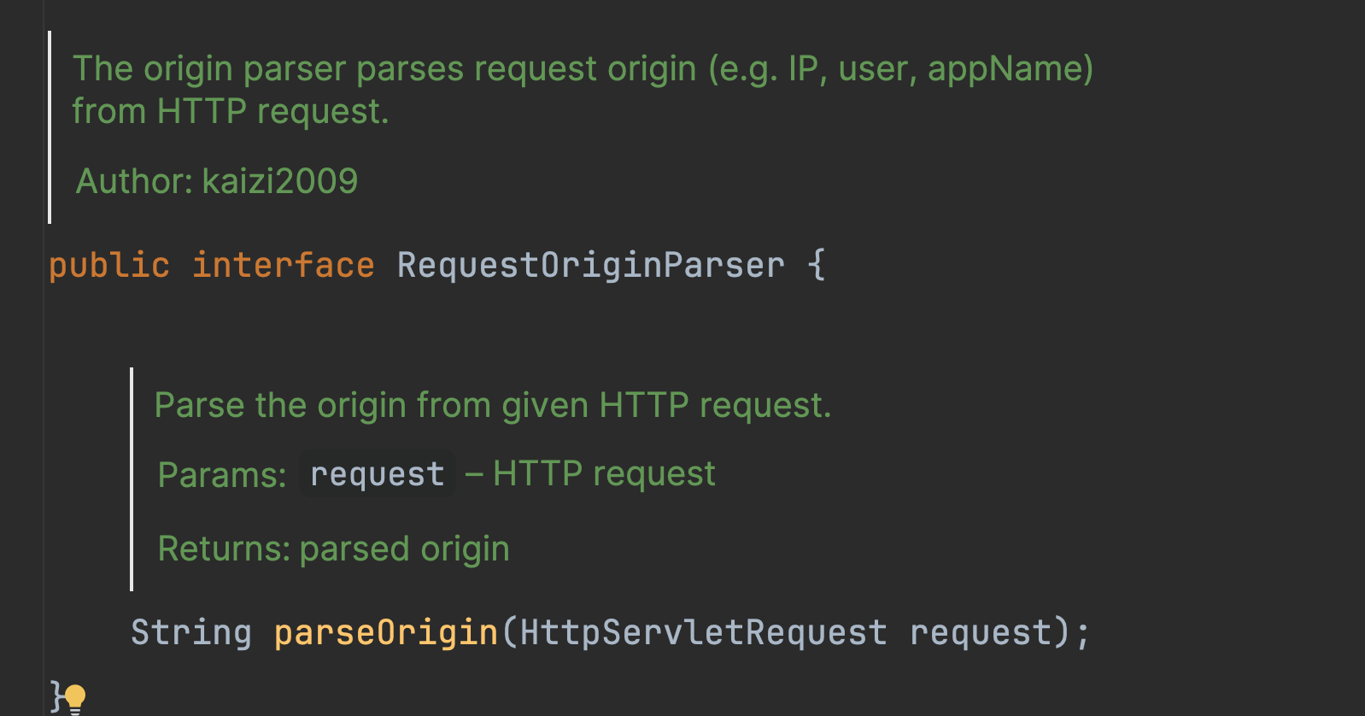The width and height of the screenshot is (1365, 716).
Task: Click the "interface" keyword
Action: click(x=283, y=265)
